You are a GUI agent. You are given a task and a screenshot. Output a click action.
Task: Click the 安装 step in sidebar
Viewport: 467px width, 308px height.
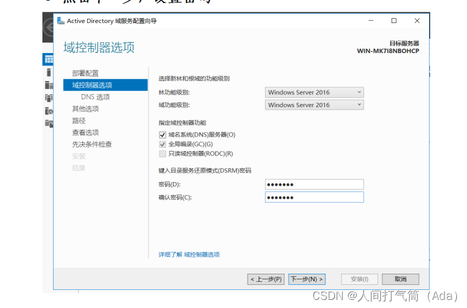(x=79, y=156)
